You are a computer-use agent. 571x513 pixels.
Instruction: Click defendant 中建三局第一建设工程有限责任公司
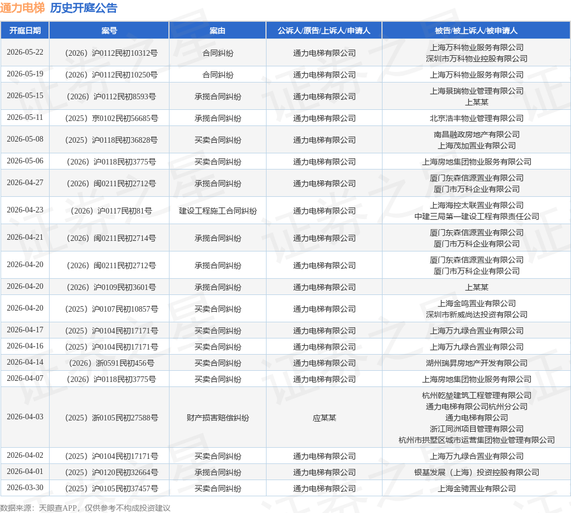(x=477, y=216)
